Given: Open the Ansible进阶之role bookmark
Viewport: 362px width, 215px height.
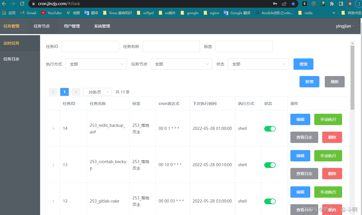Looking at the screenshot, I should pos(274,13).
